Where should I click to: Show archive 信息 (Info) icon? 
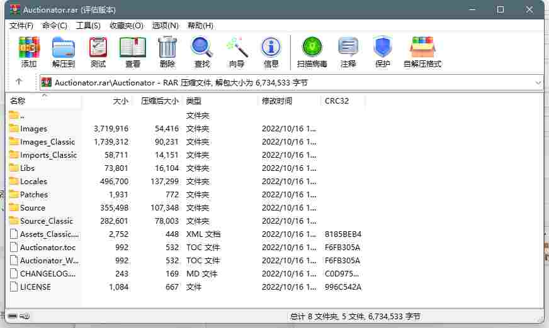click(271, 48)
